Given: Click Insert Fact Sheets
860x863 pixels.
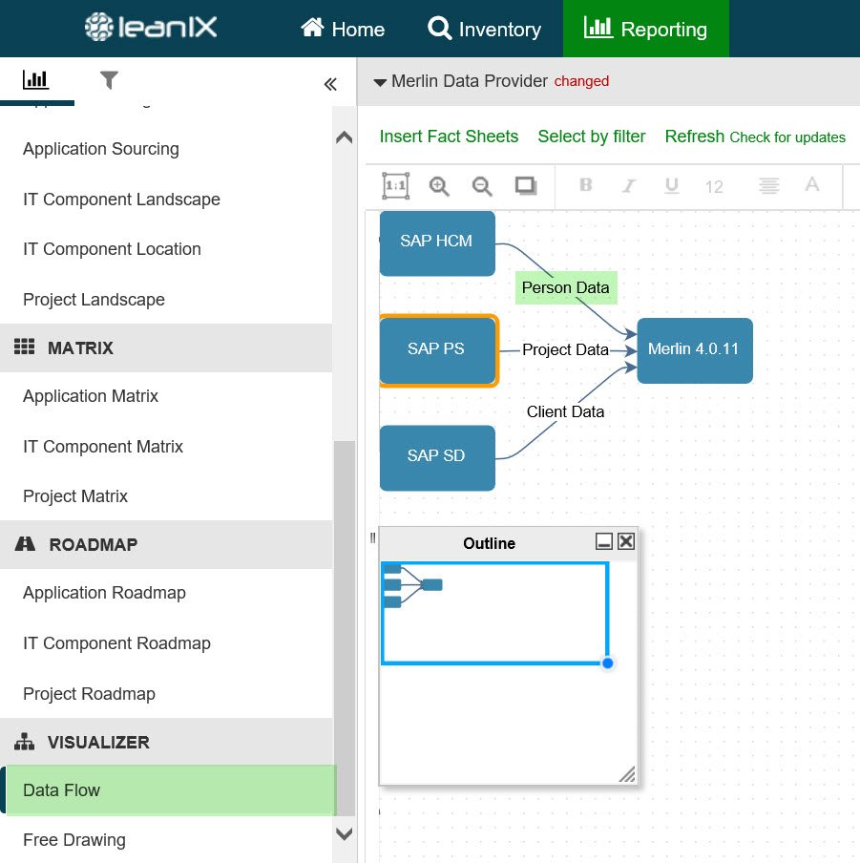Looking at the screenshot, I should (x=449, y=136).
